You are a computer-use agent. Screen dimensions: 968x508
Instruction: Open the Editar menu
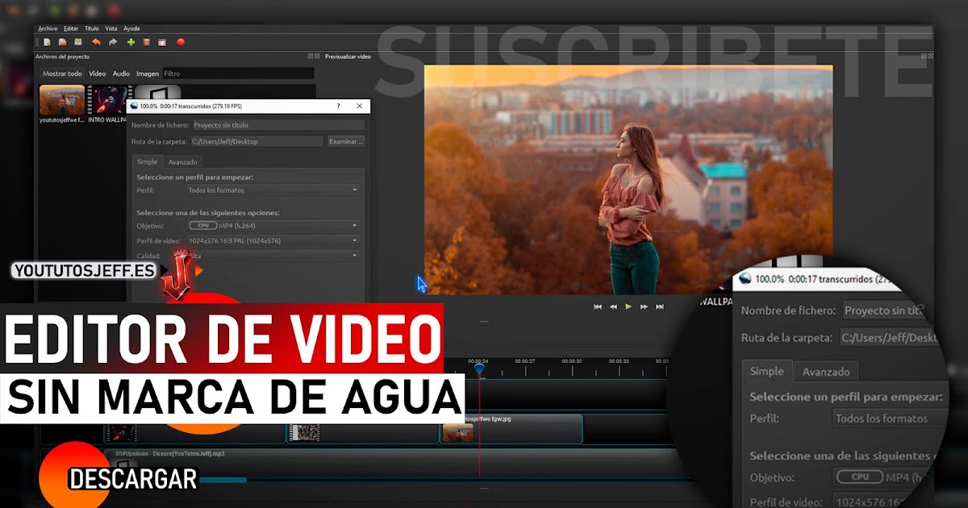pyautogui.click(x=71, y=28)
